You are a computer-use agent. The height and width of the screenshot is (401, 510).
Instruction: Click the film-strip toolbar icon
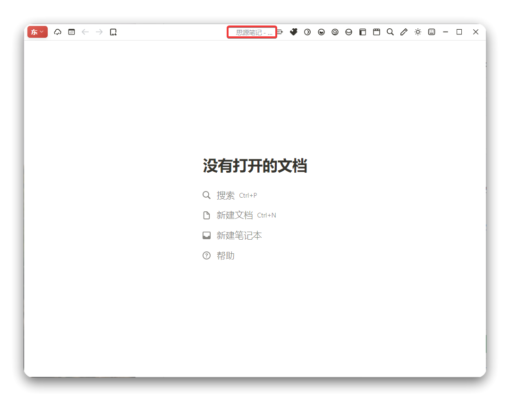pyautogui.click(x=376, y=32)
